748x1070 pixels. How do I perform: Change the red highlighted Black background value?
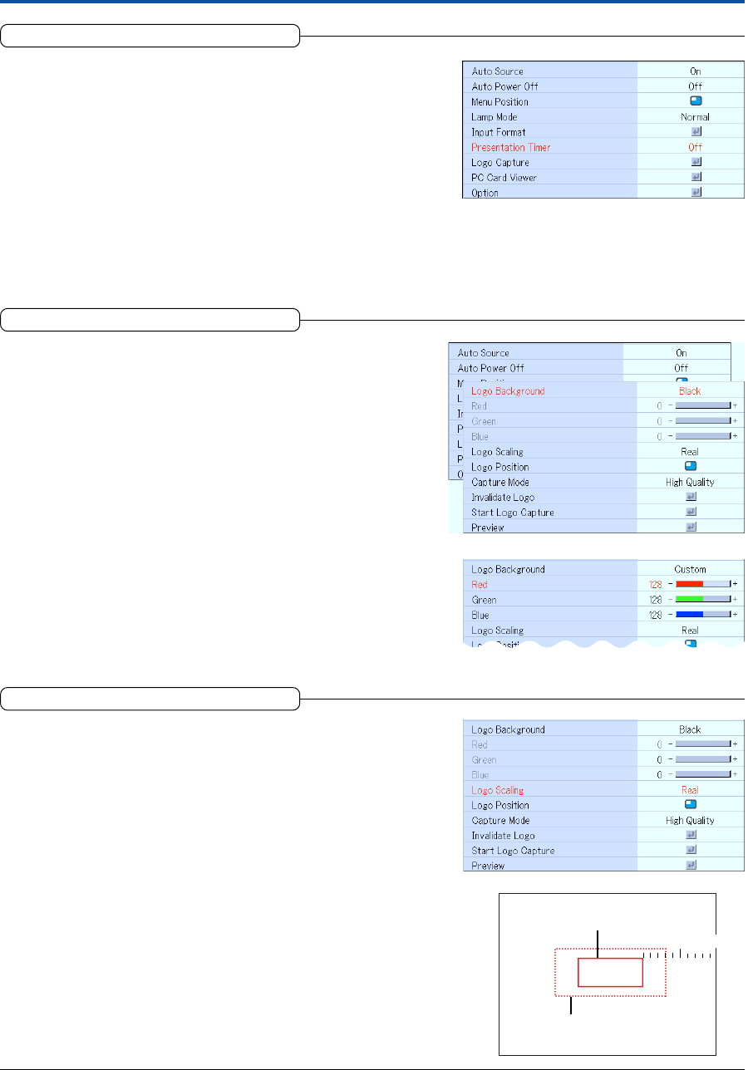coord(690,391)
